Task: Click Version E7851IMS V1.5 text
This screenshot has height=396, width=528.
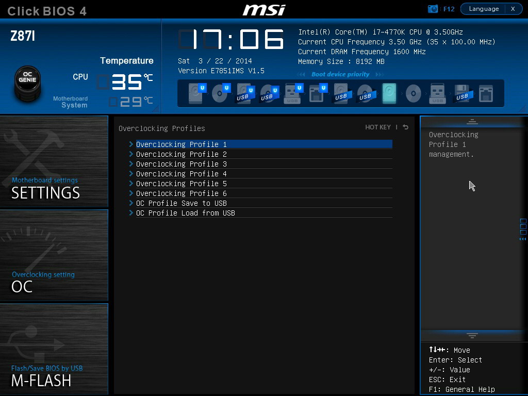Action: pyautogui.click(x=221, y=71)
